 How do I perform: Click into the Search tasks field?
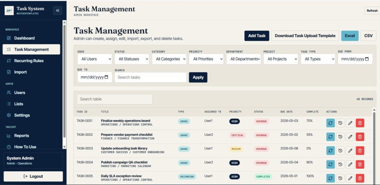(x=151, y=77)
